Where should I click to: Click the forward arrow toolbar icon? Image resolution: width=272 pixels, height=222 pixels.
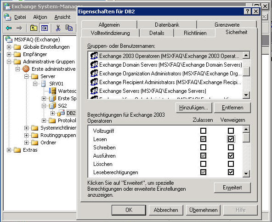click(19, 28)
